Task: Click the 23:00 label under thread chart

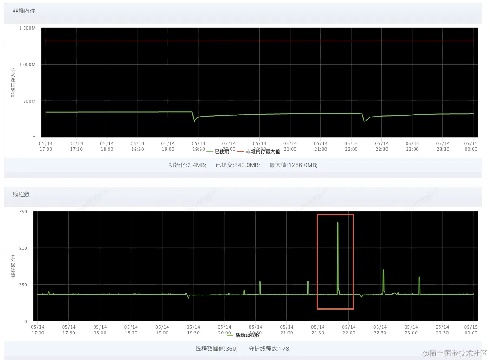Action: point(411,330)
